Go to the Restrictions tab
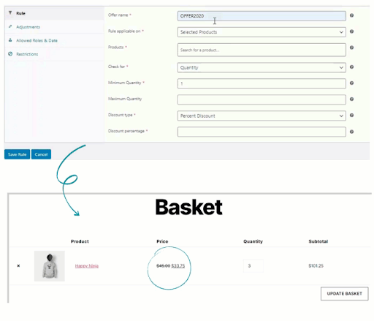The height and width of the screenshot is (321, 374). (27, 54)
